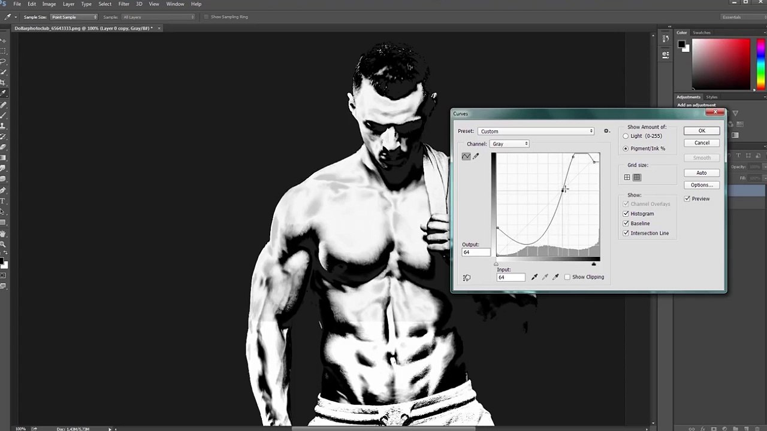Select the Horizontal Type tool
This screenshot has height=431, width=767.
[x=3, y=201]
